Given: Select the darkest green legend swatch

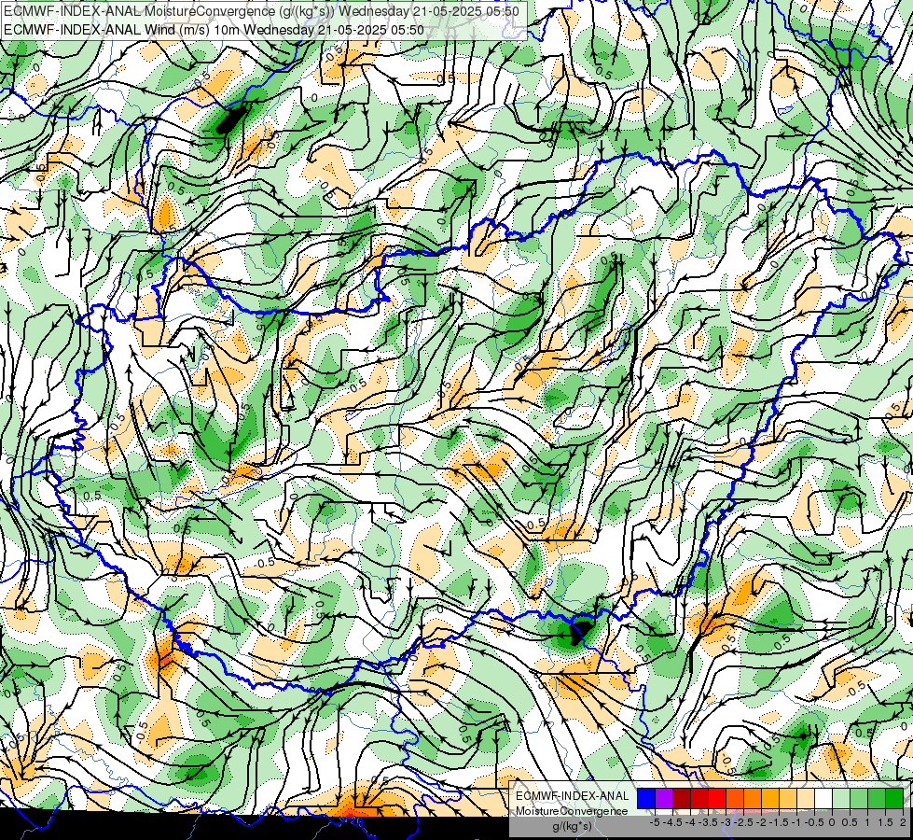Looking at the screenshot, I should coord(894,799).
